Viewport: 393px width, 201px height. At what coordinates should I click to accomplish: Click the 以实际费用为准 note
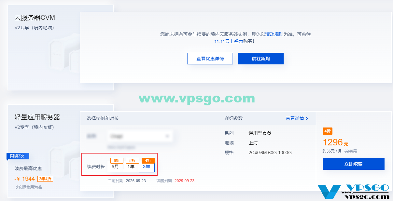[28, 187]
